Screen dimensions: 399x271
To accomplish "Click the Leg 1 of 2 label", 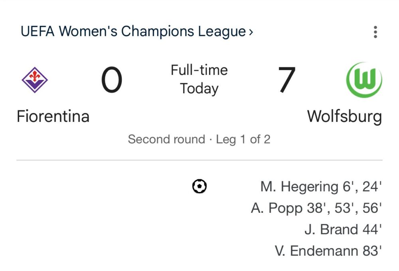I will coord(243,139).
